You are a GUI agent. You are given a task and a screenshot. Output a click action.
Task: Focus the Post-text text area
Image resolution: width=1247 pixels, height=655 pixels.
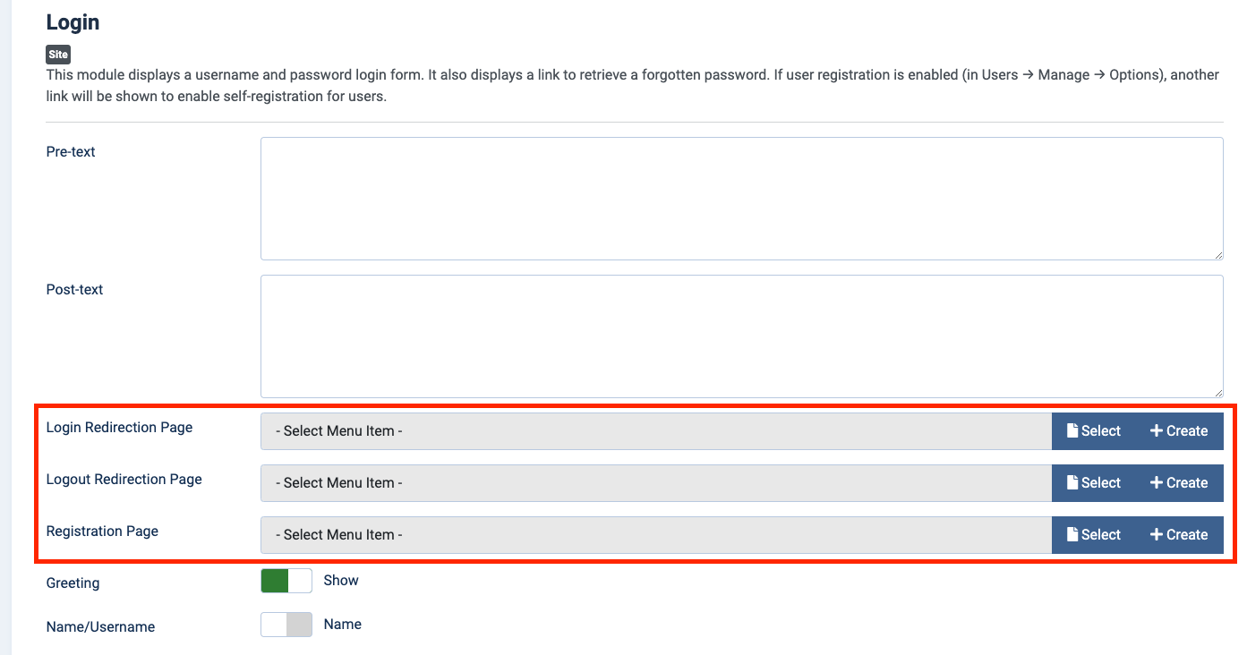(x=741, y=336)
